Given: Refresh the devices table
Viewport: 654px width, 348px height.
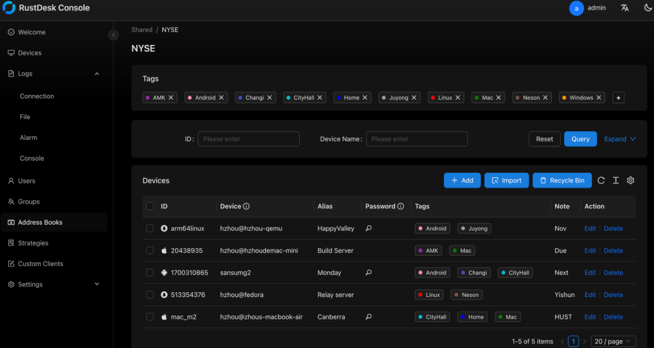Looking at the screenshot, I should [x=601, y=180].
